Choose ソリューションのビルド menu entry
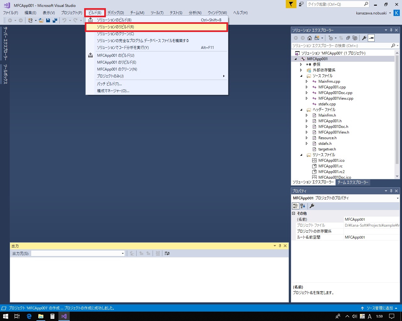 coord(156,20)
